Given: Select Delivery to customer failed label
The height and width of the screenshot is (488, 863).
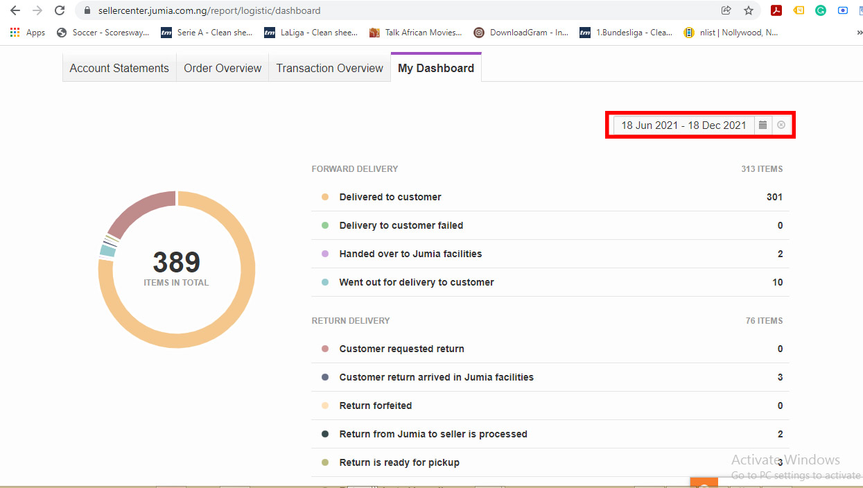Looking at the screenshot, I should click(401, 225).
